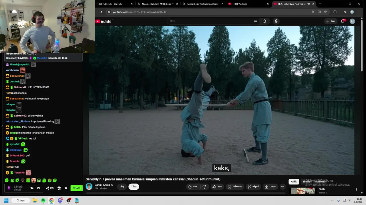Dislike the video with thumbs down
The height and width of the screenshot is (205, 366).
click(x=204, y=186)
